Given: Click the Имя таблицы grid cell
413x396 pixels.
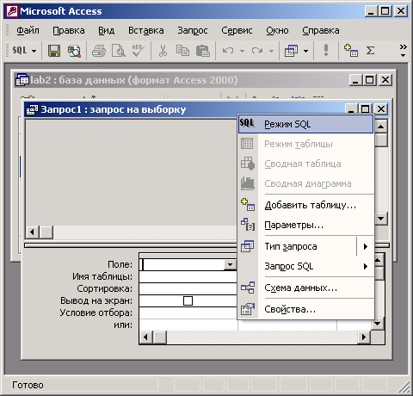Looking at the screenshot, I should point(188,276).
